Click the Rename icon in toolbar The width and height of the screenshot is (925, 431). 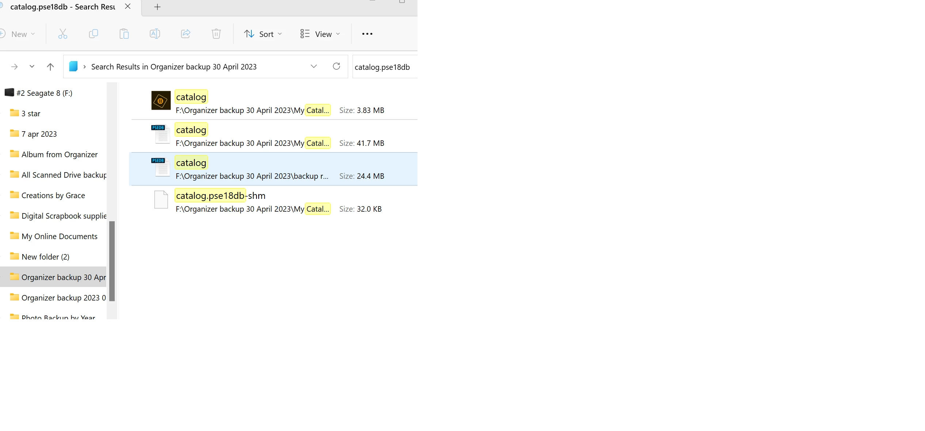(155, 34)
